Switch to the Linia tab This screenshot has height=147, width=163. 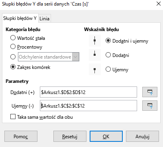(45, 18)
